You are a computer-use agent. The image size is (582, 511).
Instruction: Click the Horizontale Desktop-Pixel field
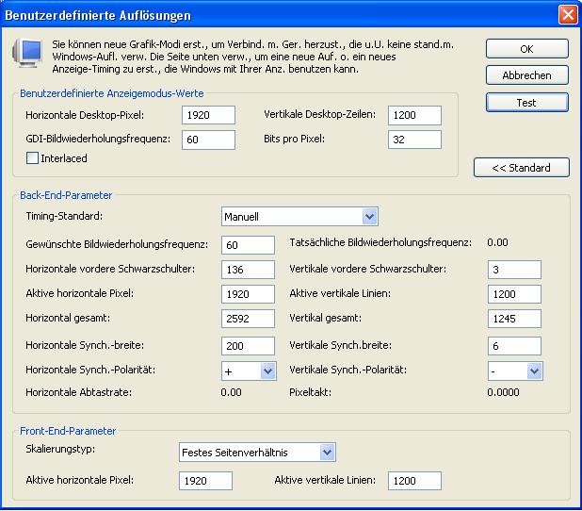click(208, 115)
